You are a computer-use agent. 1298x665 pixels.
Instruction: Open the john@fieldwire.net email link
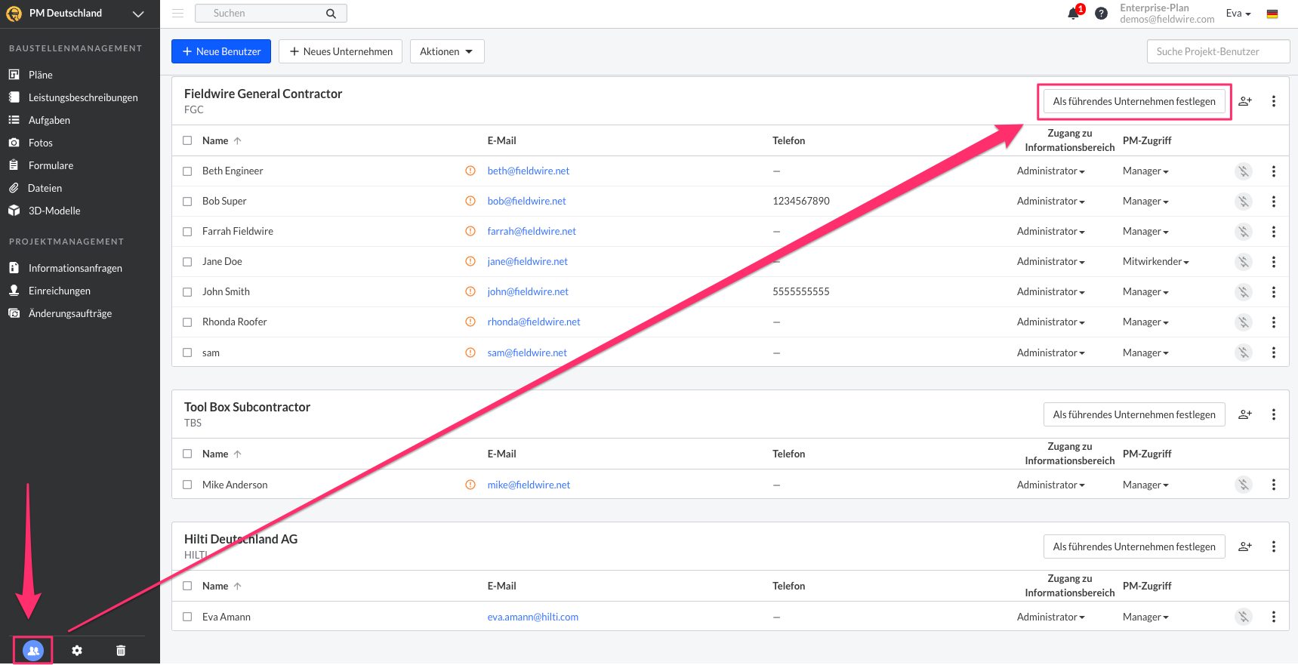[x=528, y=292]
